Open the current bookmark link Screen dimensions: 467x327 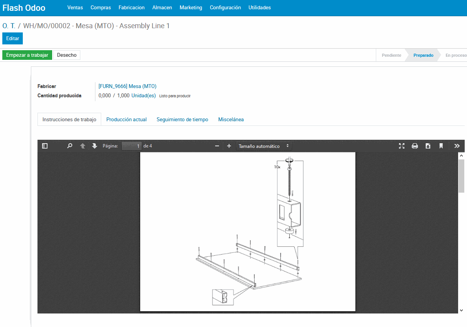coord(441,146)
